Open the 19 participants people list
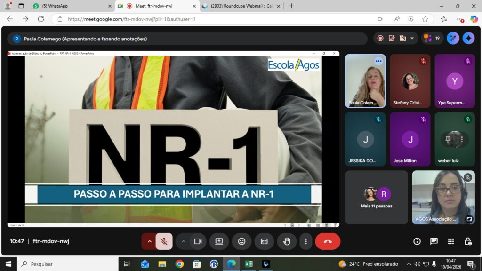The image size is (482, 271). (x=432, y=39)
